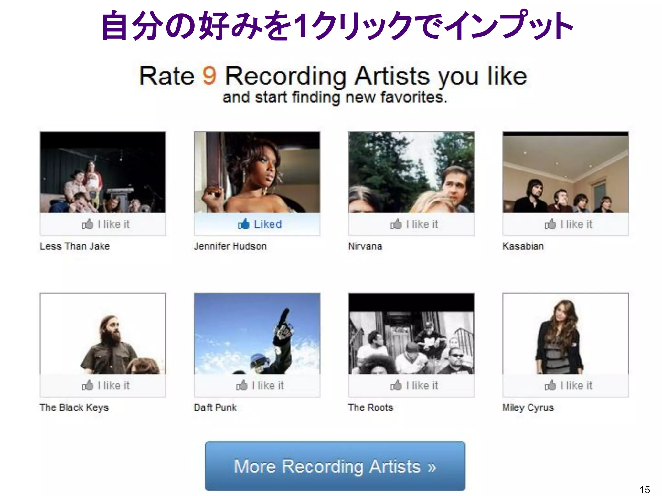Click the thumbs-up icon under Daft Punk

coord(242,385)
